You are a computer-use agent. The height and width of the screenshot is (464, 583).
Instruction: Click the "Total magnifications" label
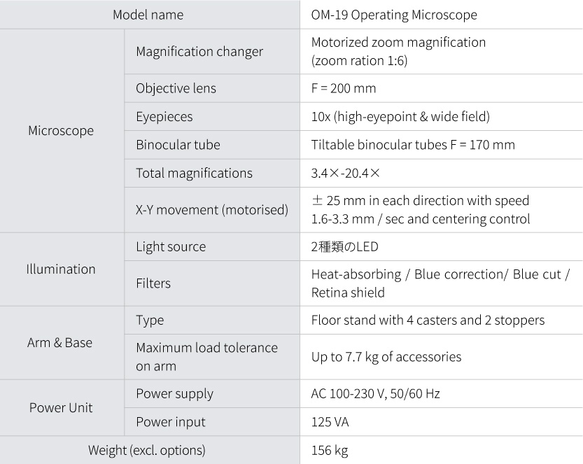coord(194,173)
